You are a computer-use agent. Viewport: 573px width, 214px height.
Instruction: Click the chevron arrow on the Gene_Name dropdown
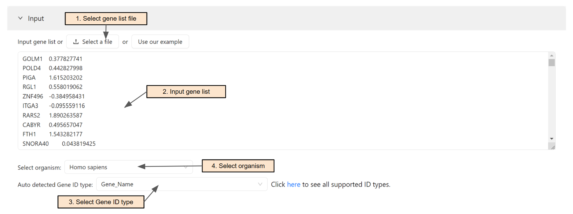coord(260,184)
